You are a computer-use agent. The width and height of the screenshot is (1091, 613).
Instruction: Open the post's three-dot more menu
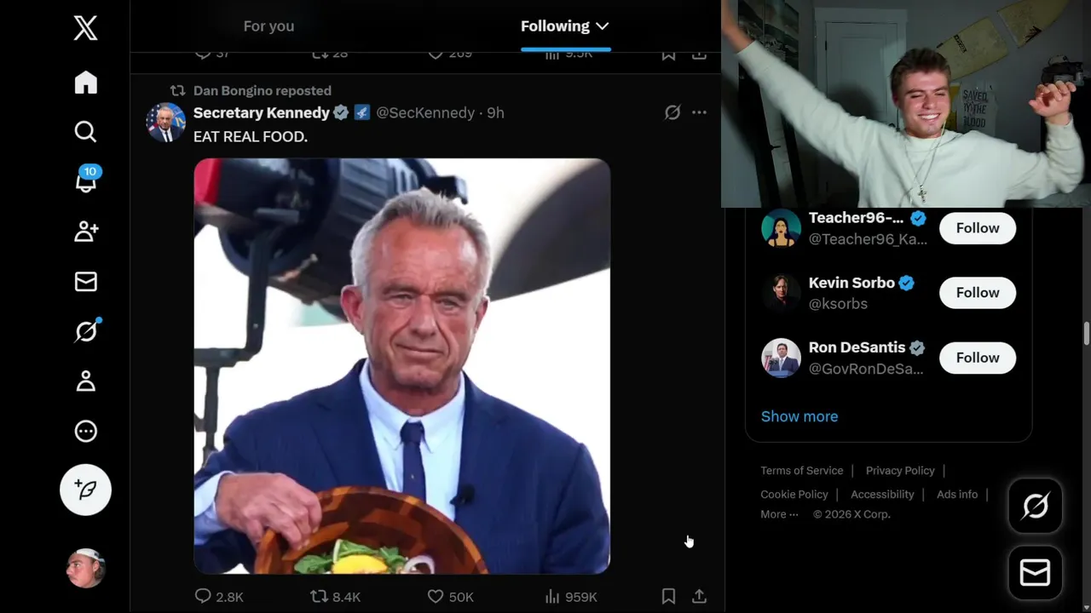tap(699, 112)
